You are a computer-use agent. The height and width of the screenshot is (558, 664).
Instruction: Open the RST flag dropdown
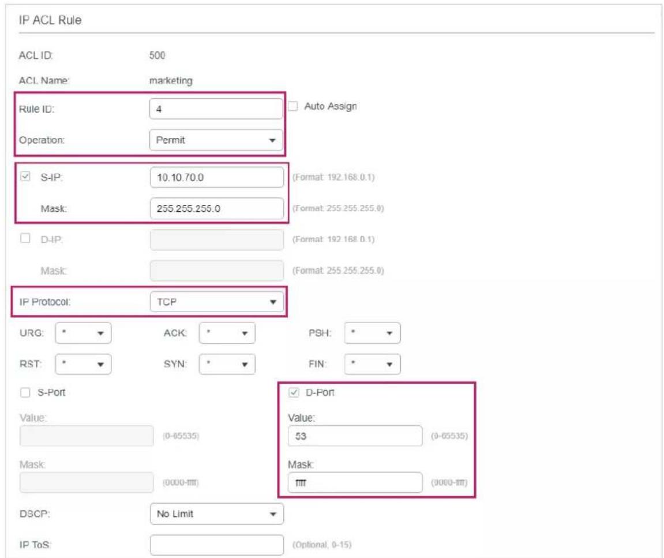pos(83,364)
